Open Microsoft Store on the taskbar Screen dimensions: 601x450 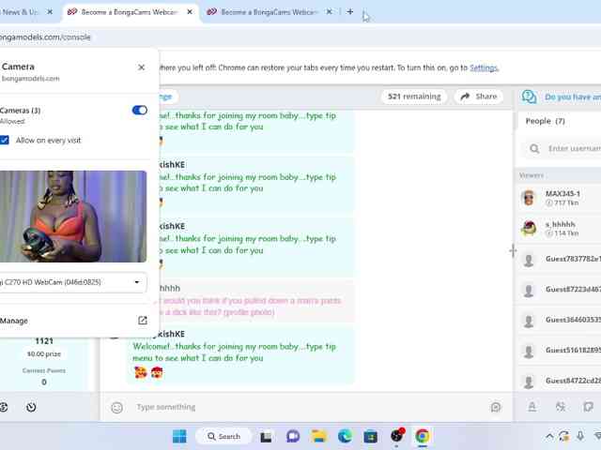(371, 436)
